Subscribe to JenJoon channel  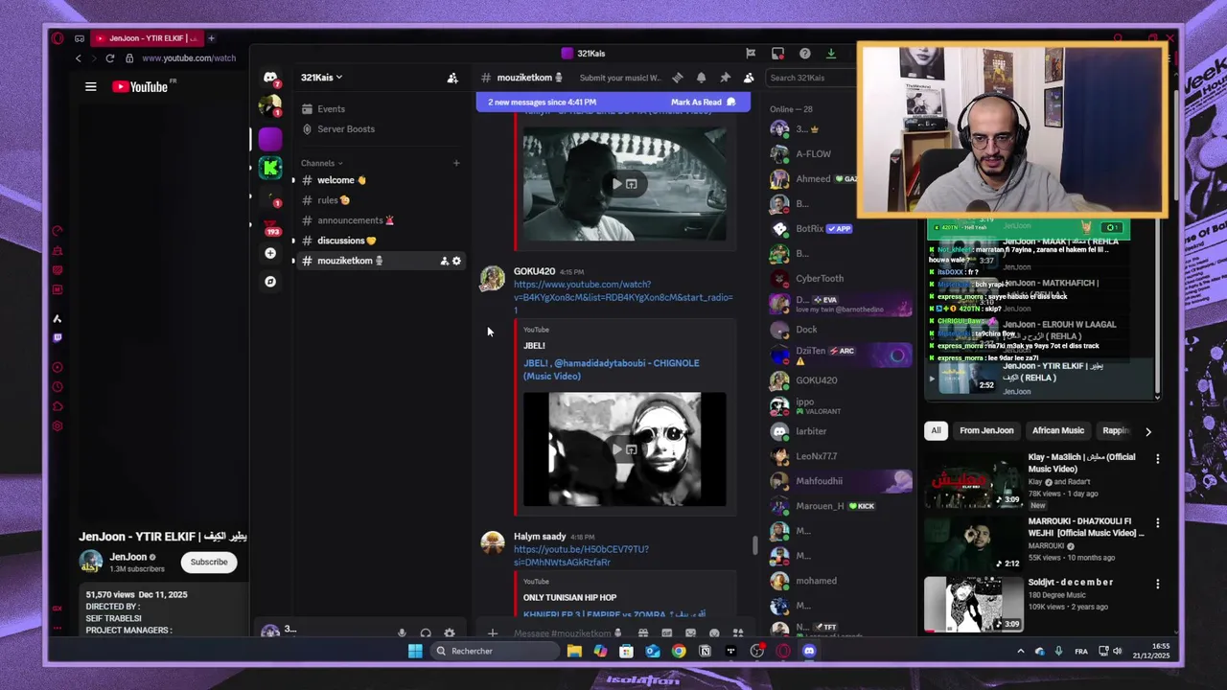coord(209,563)
